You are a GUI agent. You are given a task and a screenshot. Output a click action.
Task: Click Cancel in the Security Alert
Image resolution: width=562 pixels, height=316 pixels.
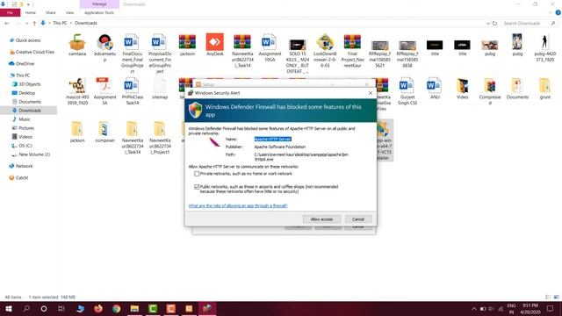[x=358, y=219]
